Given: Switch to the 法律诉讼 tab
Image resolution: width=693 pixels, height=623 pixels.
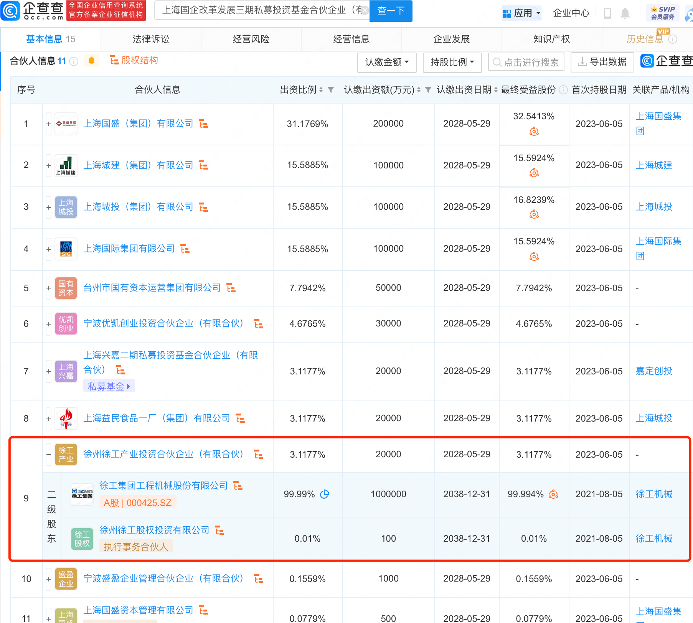Looking at the screenshot, I should [x=151, y=39].
